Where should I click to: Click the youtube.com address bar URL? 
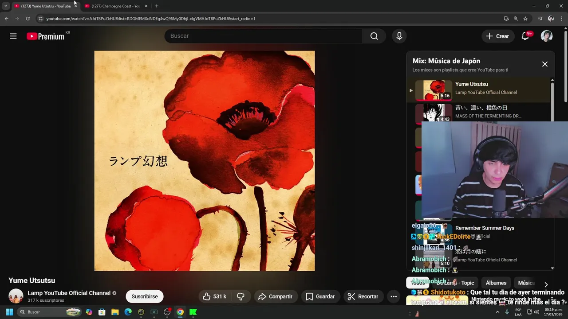point(151,19)
